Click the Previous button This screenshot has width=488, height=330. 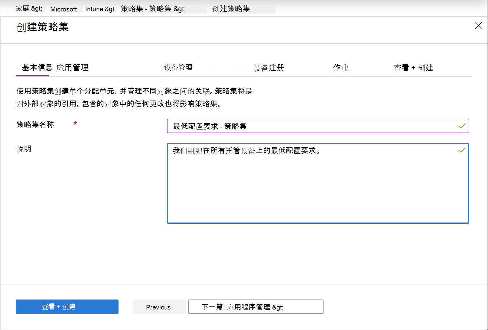tap(159, 307)
